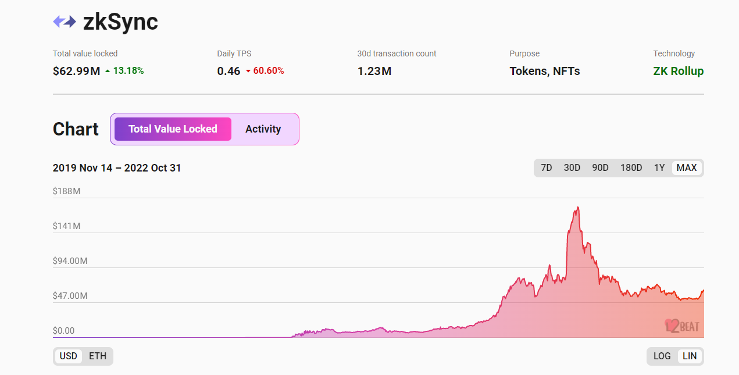
Task: Click the highest peak of the TVL chart
Action: click(577, 208)
